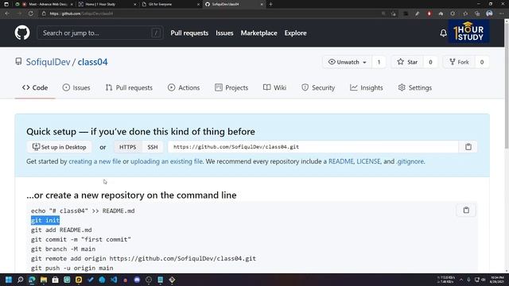Open Microsoft Edge from taskbar

pyautogui.click(x=32, y=280)
